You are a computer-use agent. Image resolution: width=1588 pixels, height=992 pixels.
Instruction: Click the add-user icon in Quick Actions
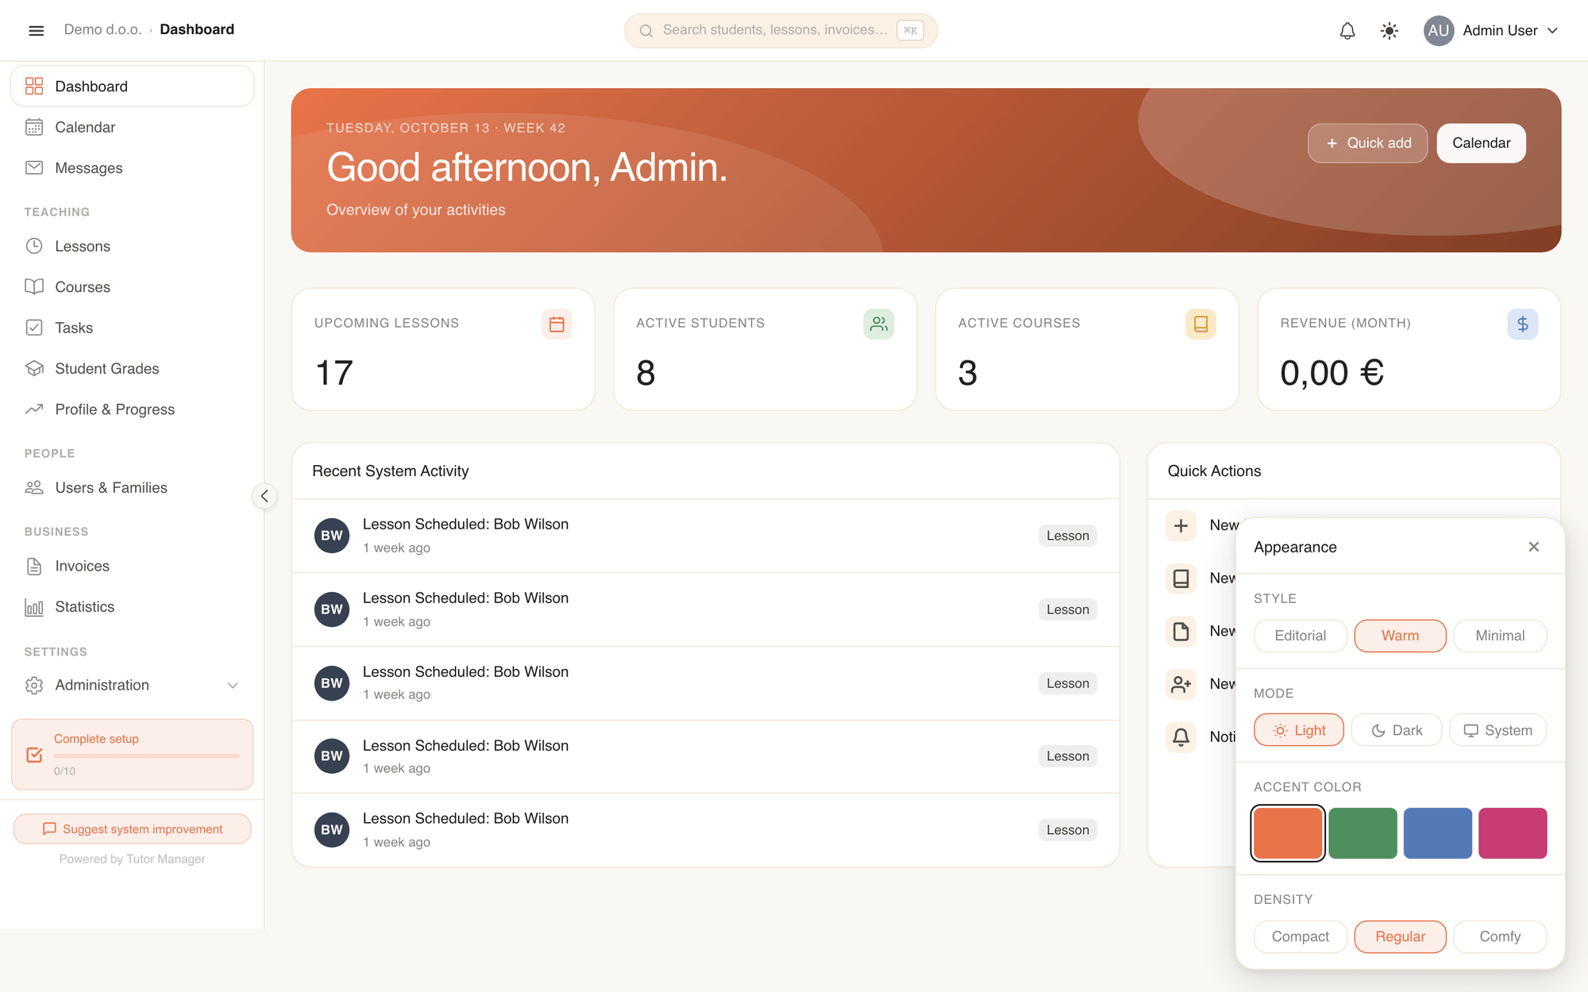(1181, 684)
